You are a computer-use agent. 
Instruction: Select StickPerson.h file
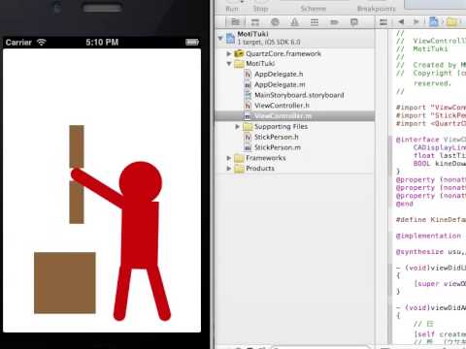277,137
